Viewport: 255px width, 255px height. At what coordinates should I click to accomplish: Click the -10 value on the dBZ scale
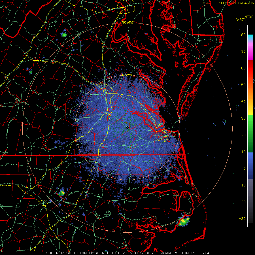tap(242, 185)
